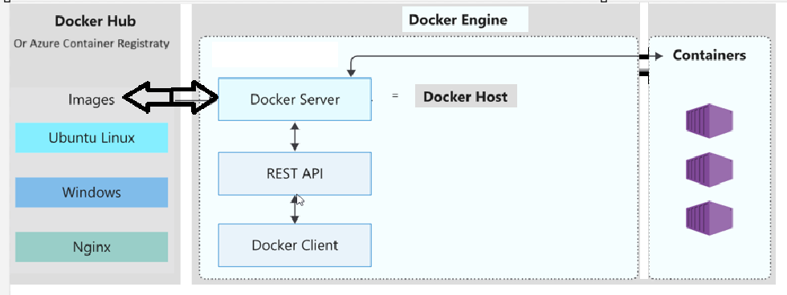Click the Windows image block
This screenshot has width=787, height=295.
point(92,192)
